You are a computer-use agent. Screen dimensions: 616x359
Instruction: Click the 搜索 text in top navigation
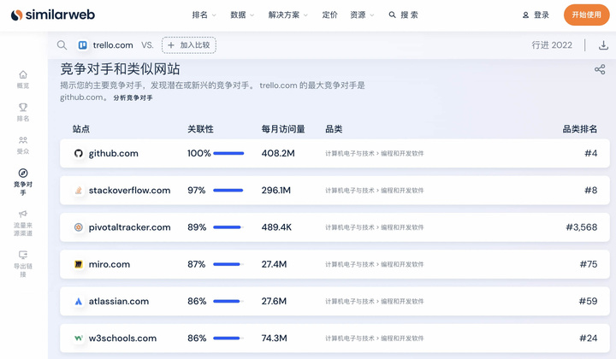[409, 15]
